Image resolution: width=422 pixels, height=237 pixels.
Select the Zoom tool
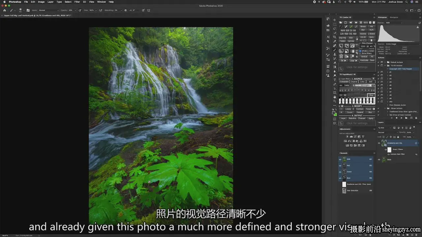pos(335,101)
